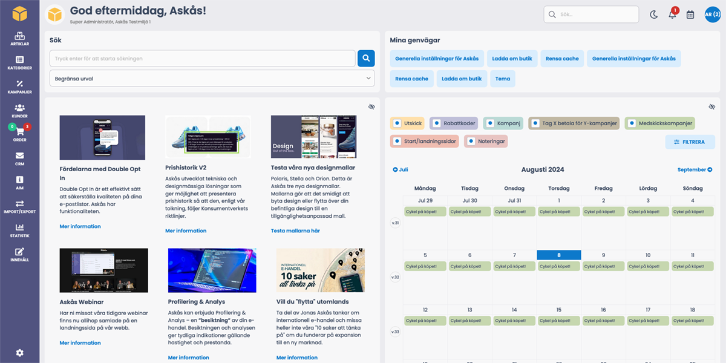Open Kategorier from the sidebar
This screenshot has width=726, height=363.
coord(19,63)
